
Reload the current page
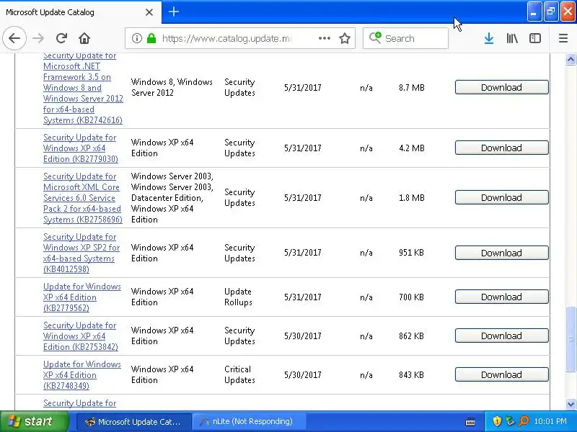coord(61,38)
